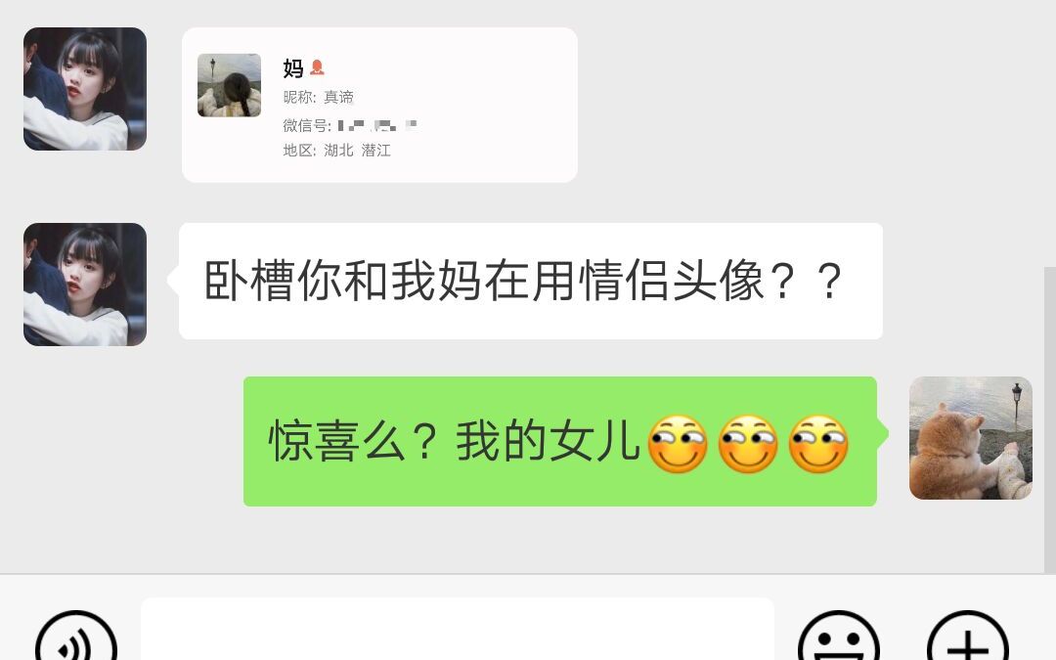Click the 昵称: 真谛 nickname line
Image resolution: width=1056 pixels, height=660 pixels.
click(319, 97)
